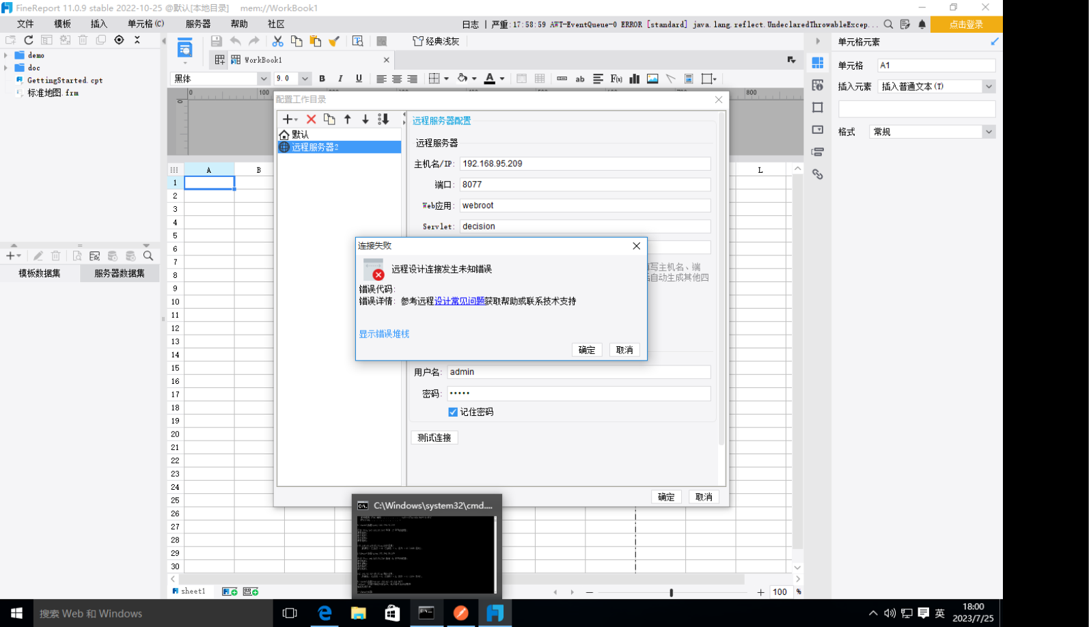Image resolution: width=1089 pixels, height=627 pixels.
Task: Click the copy icon in the directory list toolbar
Action: 329,119
